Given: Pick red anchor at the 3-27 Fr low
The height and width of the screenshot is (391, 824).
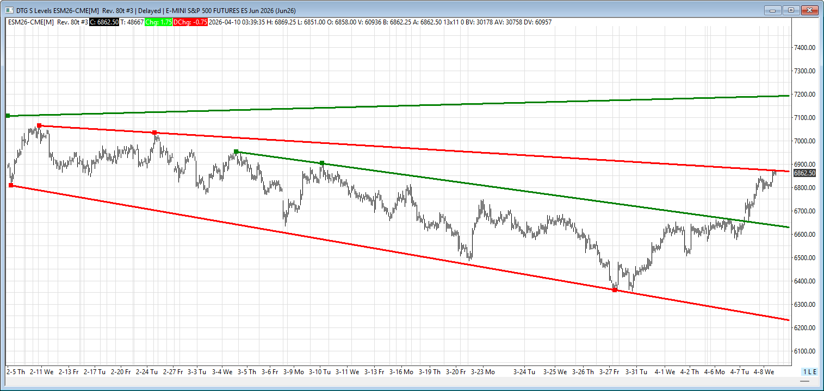Looking at the screenshot, I should point(615,290).
